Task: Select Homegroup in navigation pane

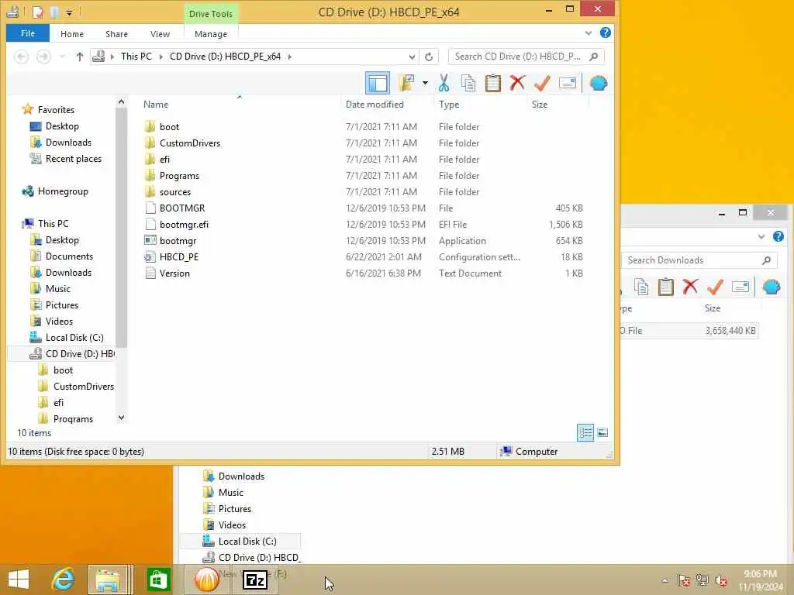Action: [x=63, y=191]
